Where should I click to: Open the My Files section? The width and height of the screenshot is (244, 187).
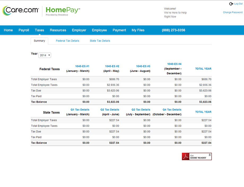pyautogui.click(x=138, y=30)
